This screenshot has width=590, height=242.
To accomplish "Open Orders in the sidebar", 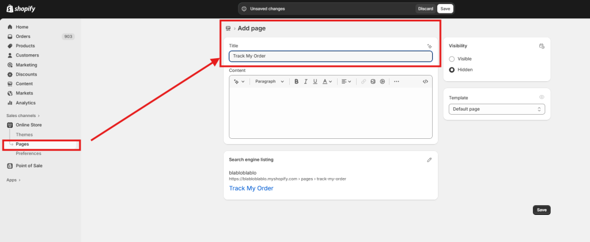I will pos(23,36).
